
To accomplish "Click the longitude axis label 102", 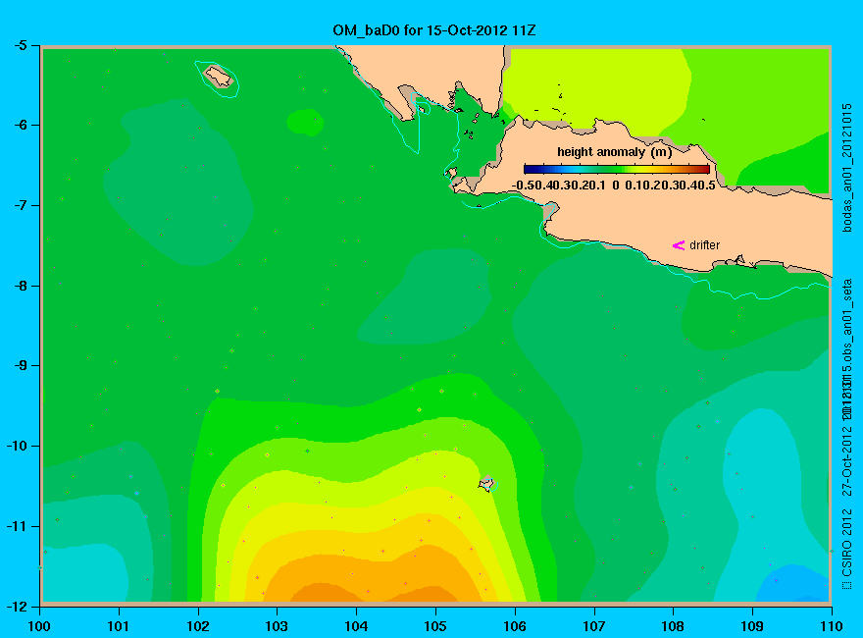I will [197, 626].
